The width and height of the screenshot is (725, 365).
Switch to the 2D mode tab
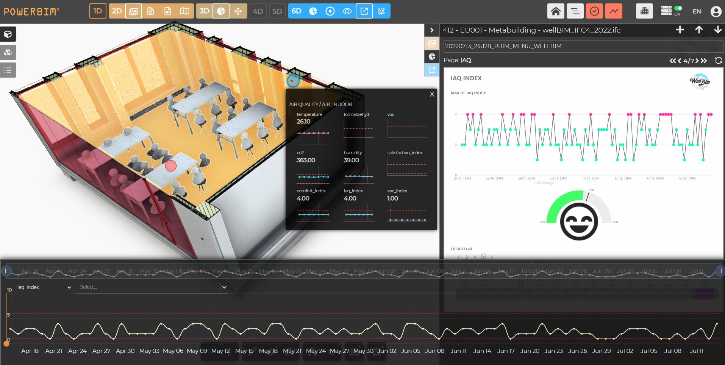click(117, 11)
